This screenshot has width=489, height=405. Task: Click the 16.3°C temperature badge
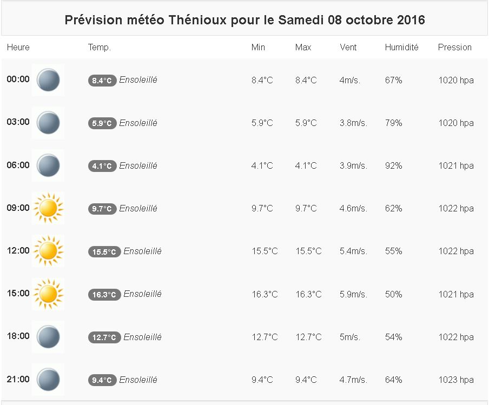104,295
